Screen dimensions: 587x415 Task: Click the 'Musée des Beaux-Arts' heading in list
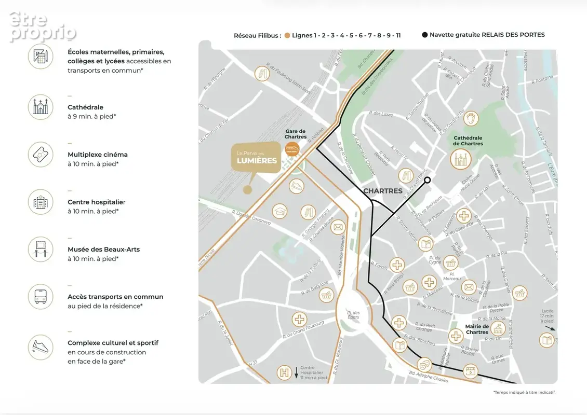click(104, 250)
